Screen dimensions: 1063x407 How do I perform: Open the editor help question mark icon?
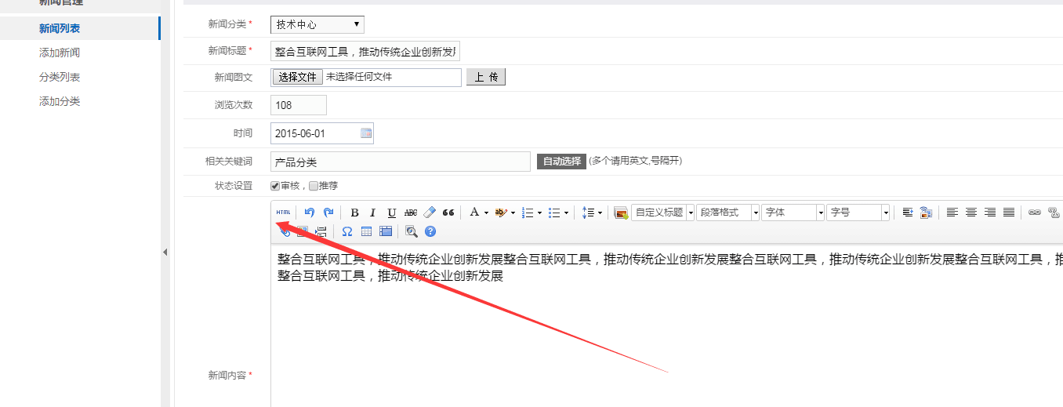[x=430, y=231]
